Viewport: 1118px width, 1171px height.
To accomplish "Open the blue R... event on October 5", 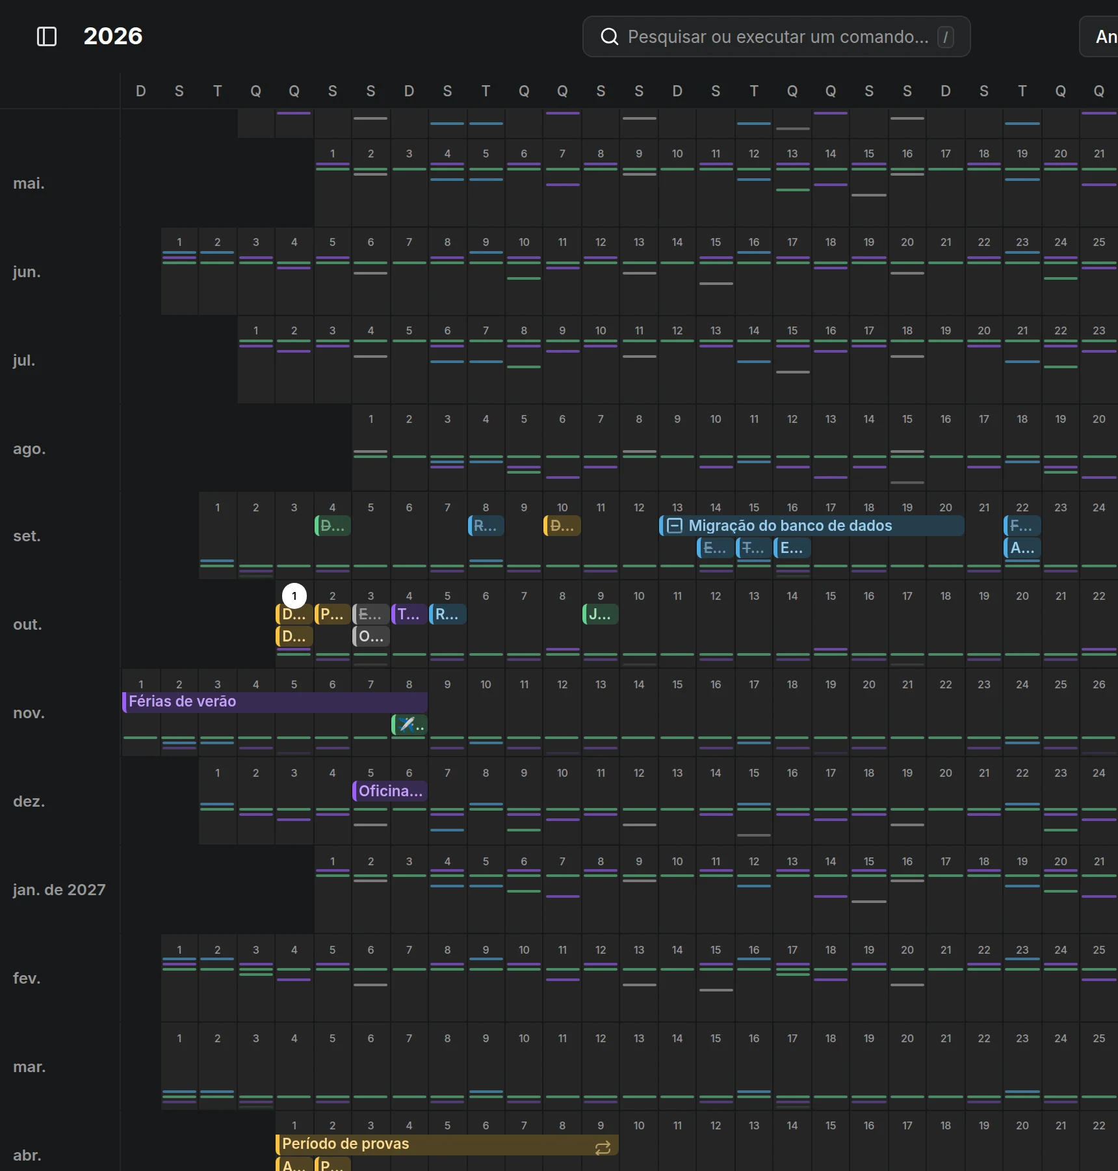I will click(x=448, y=614).
